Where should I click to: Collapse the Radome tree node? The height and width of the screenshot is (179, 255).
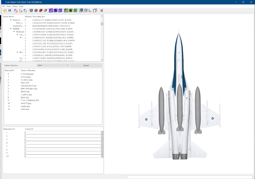11,20
